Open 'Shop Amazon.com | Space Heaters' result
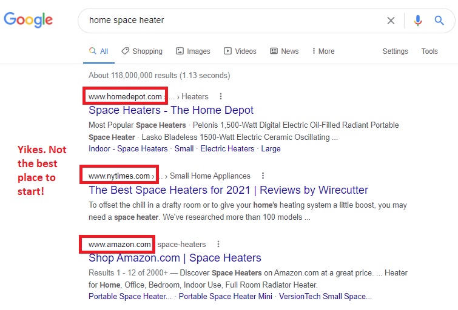The width and height of the screenshot is (458, 310). (x=175, y=258)
